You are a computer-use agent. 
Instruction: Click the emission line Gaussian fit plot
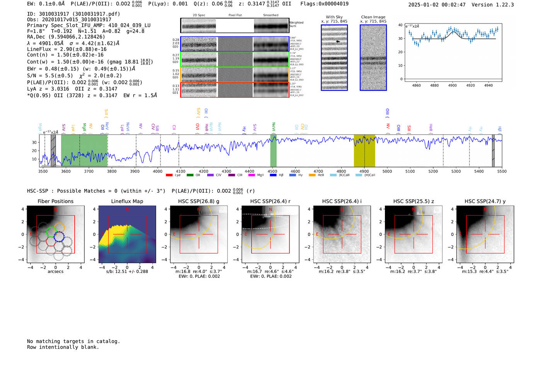(x=453, y=53)
